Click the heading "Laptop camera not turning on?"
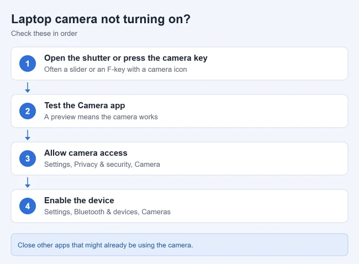 tap(101, 19)
